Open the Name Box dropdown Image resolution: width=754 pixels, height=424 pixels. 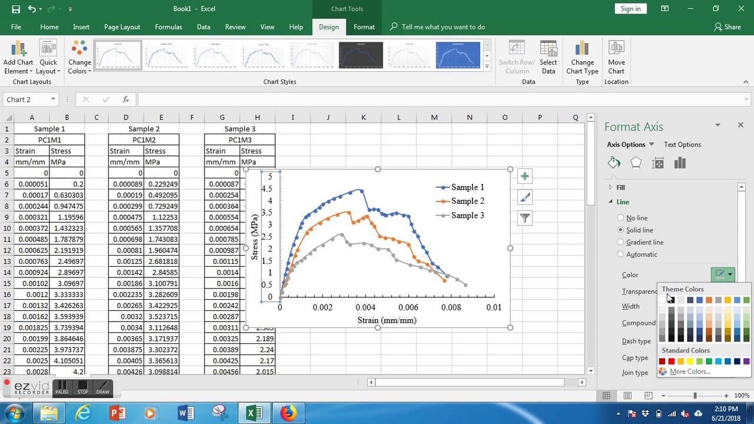(x=52, y=100)
